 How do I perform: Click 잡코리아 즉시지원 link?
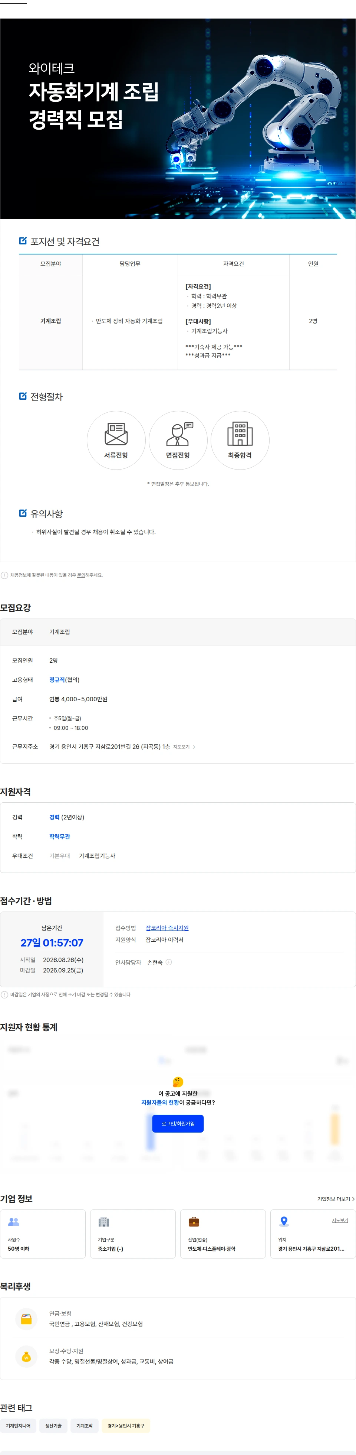pyautogui.click(x=167, y=928)
